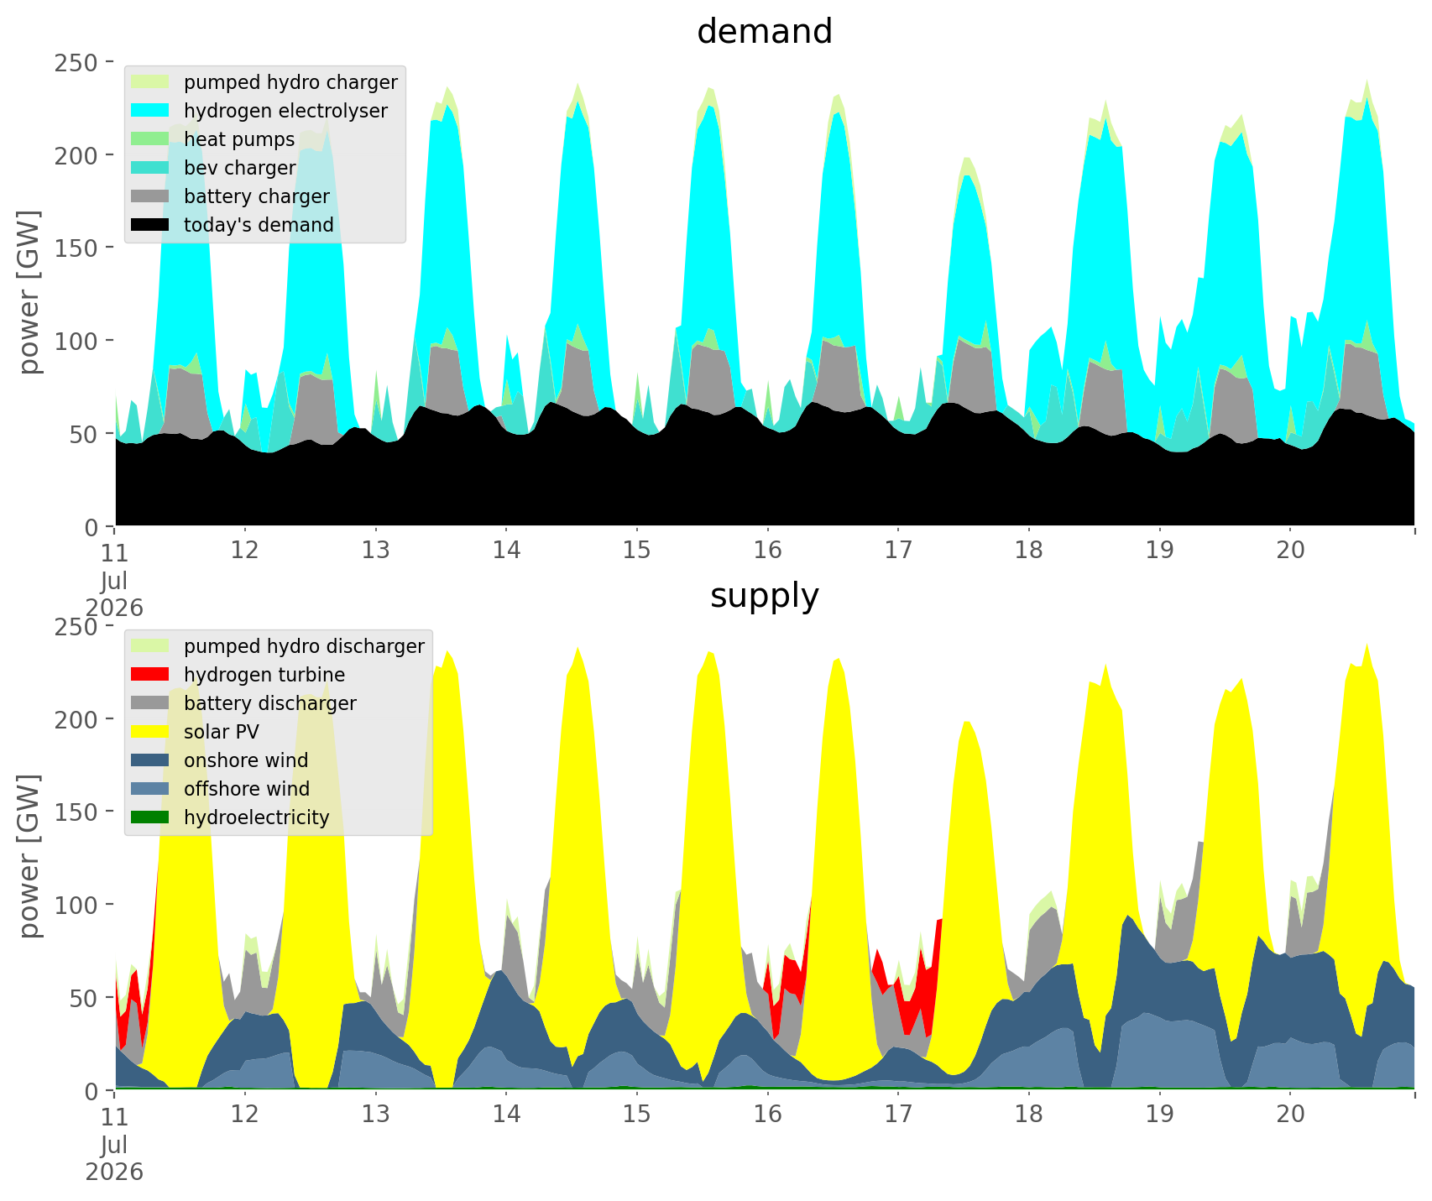Click the "bev charger" legend label
This screenshot has height=1201, width=1432.
(x=240, y=168)
